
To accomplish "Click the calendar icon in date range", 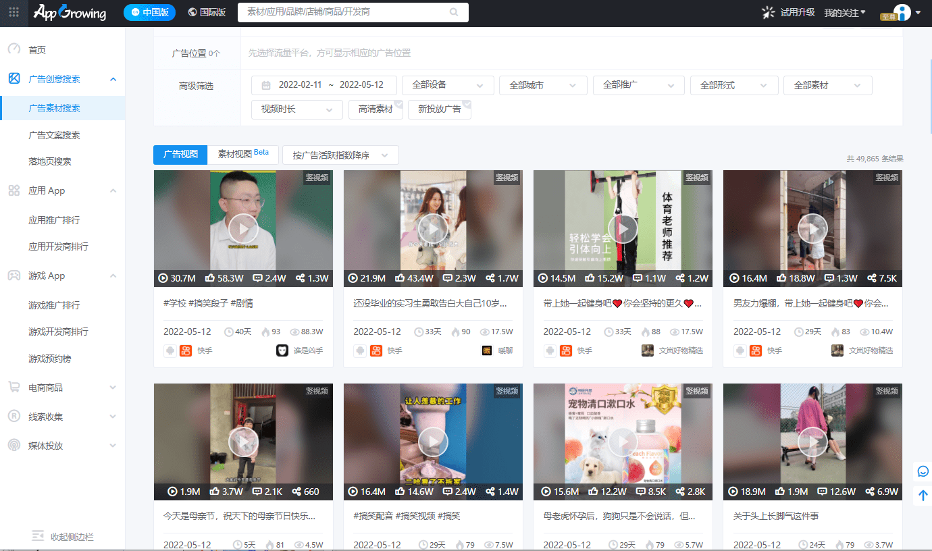I will [x=266, y=85].
